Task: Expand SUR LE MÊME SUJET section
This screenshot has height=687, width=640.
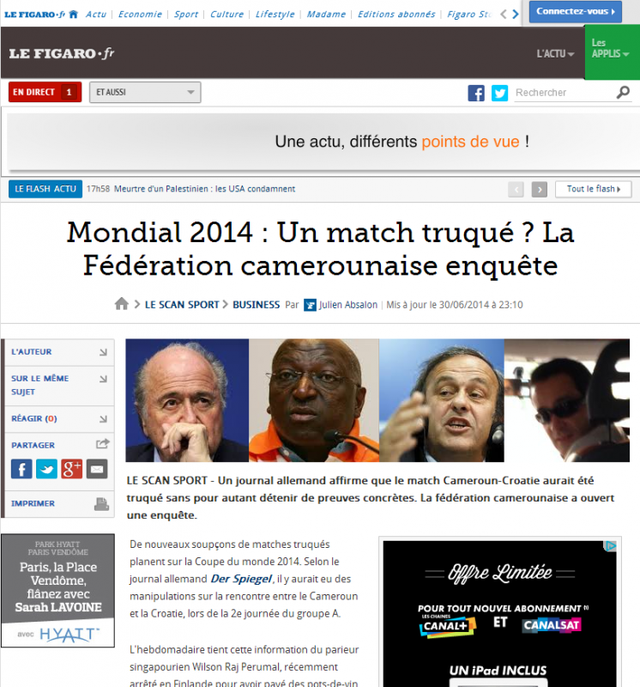Action: (x=59, y=385)
